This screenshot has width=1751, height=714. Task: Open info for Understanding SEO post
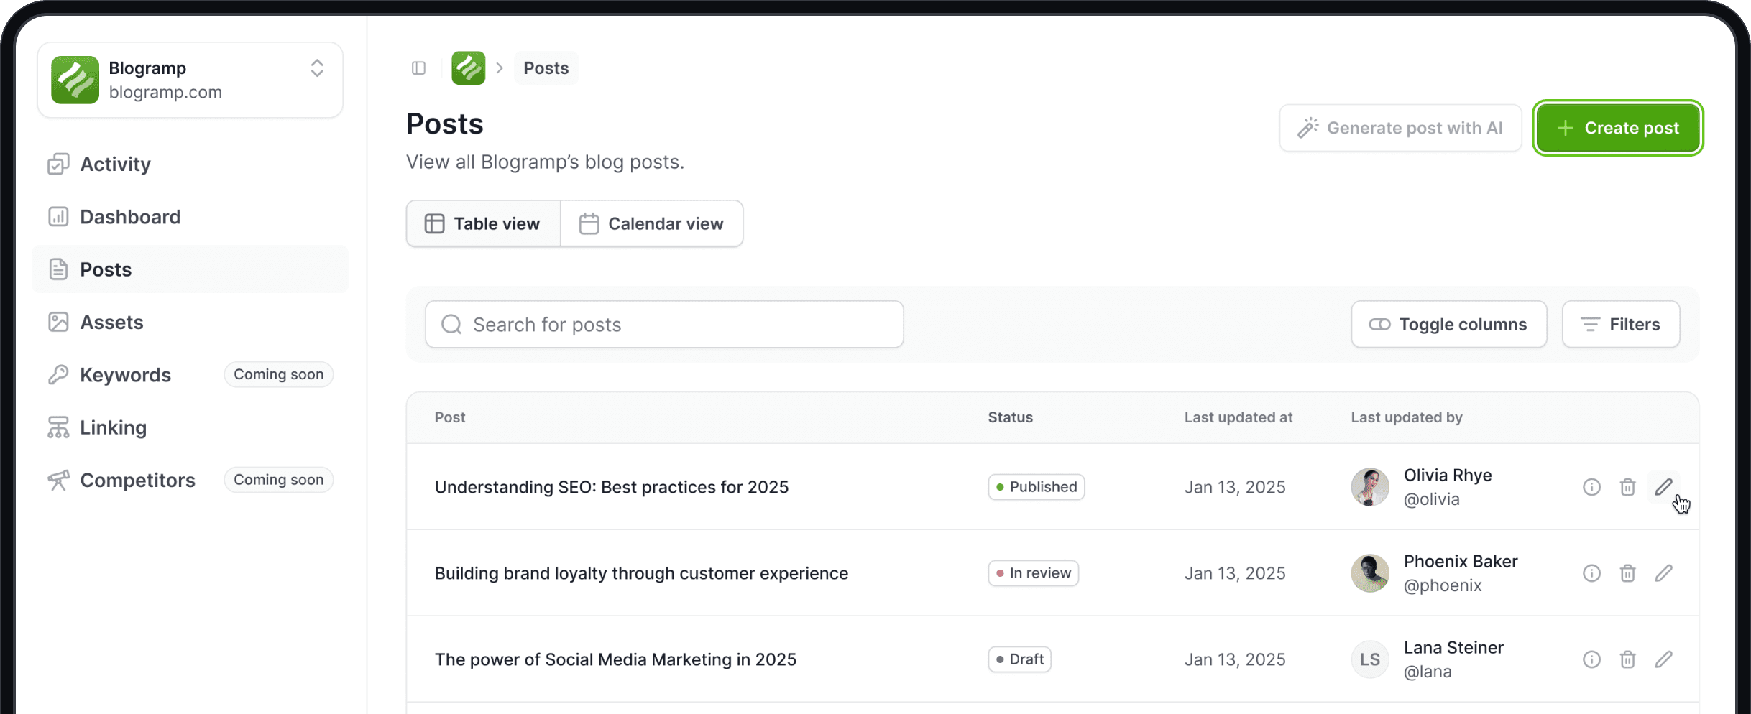[1591, 487]
